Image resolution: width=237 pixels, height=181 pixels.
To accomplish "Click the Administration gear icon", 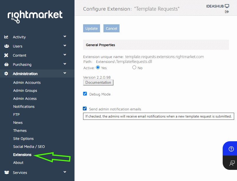I will pos(6,73).
